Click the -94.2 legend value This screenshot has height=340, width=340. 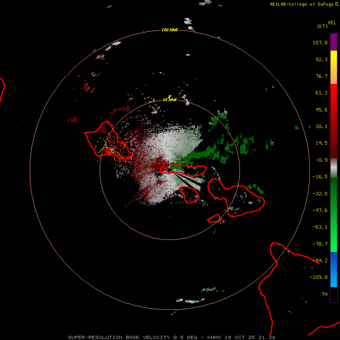click(320, 261)
